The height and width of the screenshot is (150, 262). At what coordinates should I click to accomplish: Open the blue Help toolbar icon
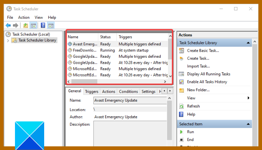click(x=43, y=25)
